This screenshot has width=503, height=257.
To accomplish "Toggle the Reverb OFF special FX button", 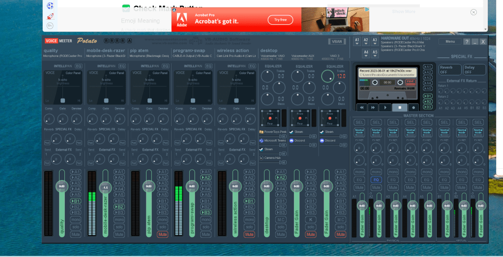I will click(x=450, y=70).
